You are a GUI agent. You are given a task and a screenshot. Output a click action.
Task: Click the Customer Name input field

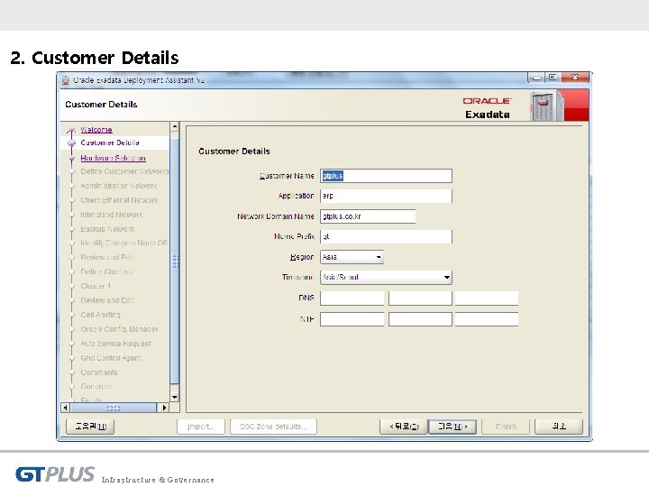click(x=386, y=176)
